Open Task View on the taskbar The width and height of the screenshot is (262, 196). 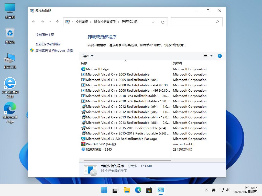tap(115, 190)
